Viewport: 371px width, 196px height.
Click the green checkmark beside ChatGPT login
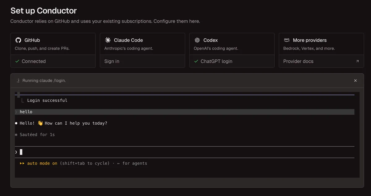pyautogui.click(x=196, y=61)
